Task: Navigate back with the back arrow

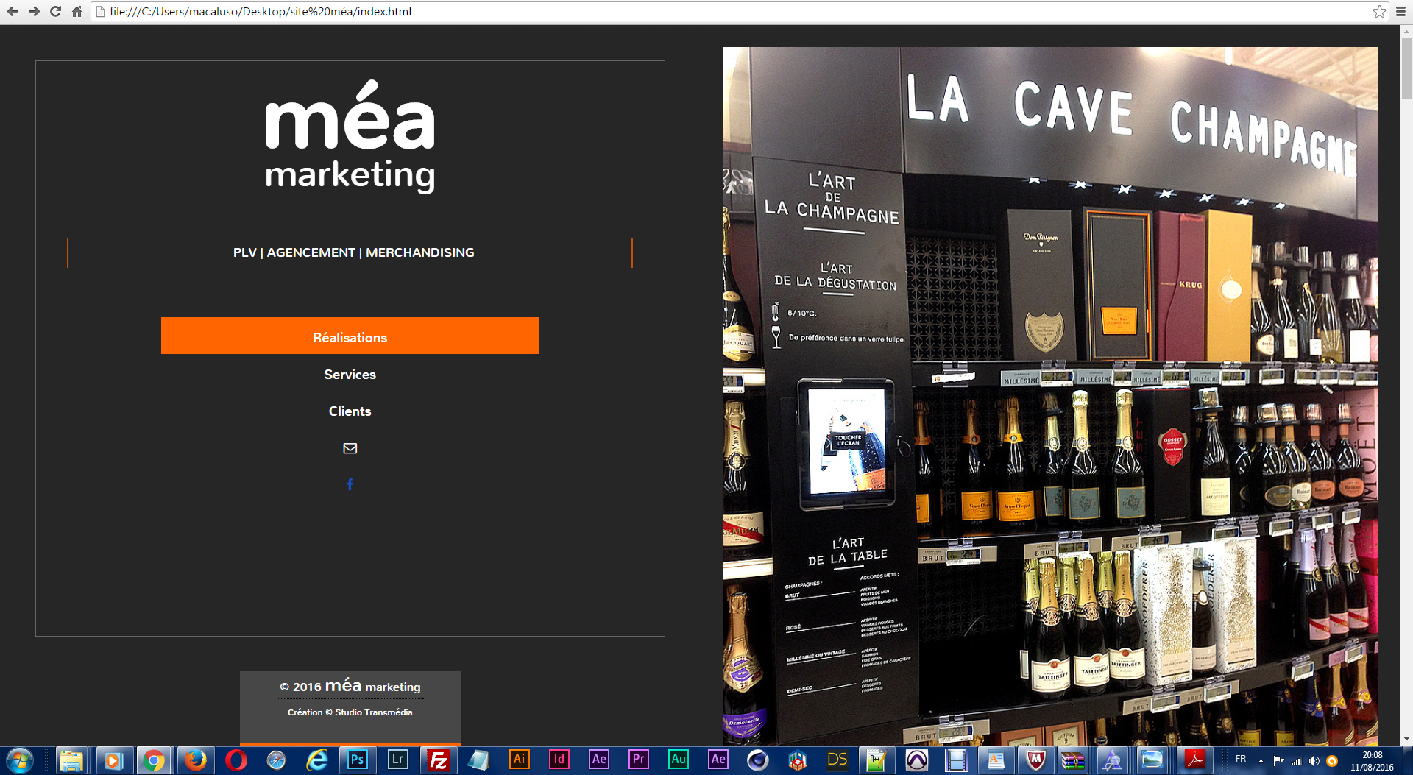Action: pyautogui.click(x=13, y=11)
